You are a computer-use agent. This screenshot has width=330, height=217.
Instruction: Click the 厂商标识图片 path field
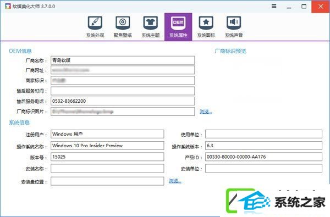click(123, 112)
